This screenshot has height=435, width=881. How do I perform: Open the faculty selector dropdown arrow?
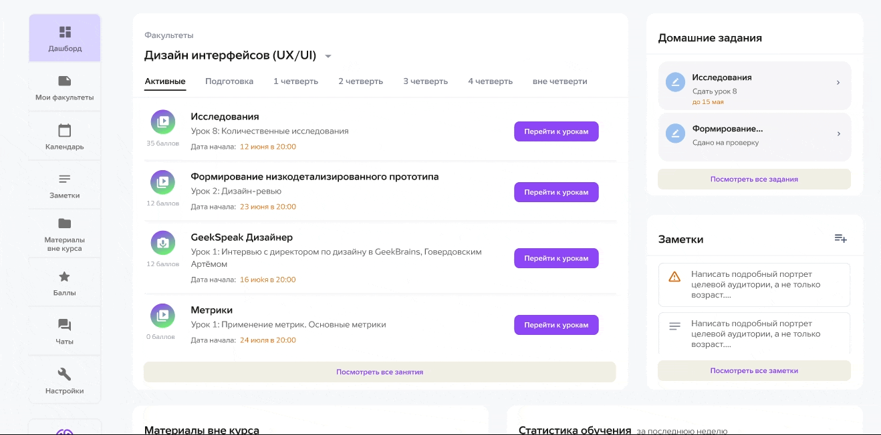tap(328, 56)
